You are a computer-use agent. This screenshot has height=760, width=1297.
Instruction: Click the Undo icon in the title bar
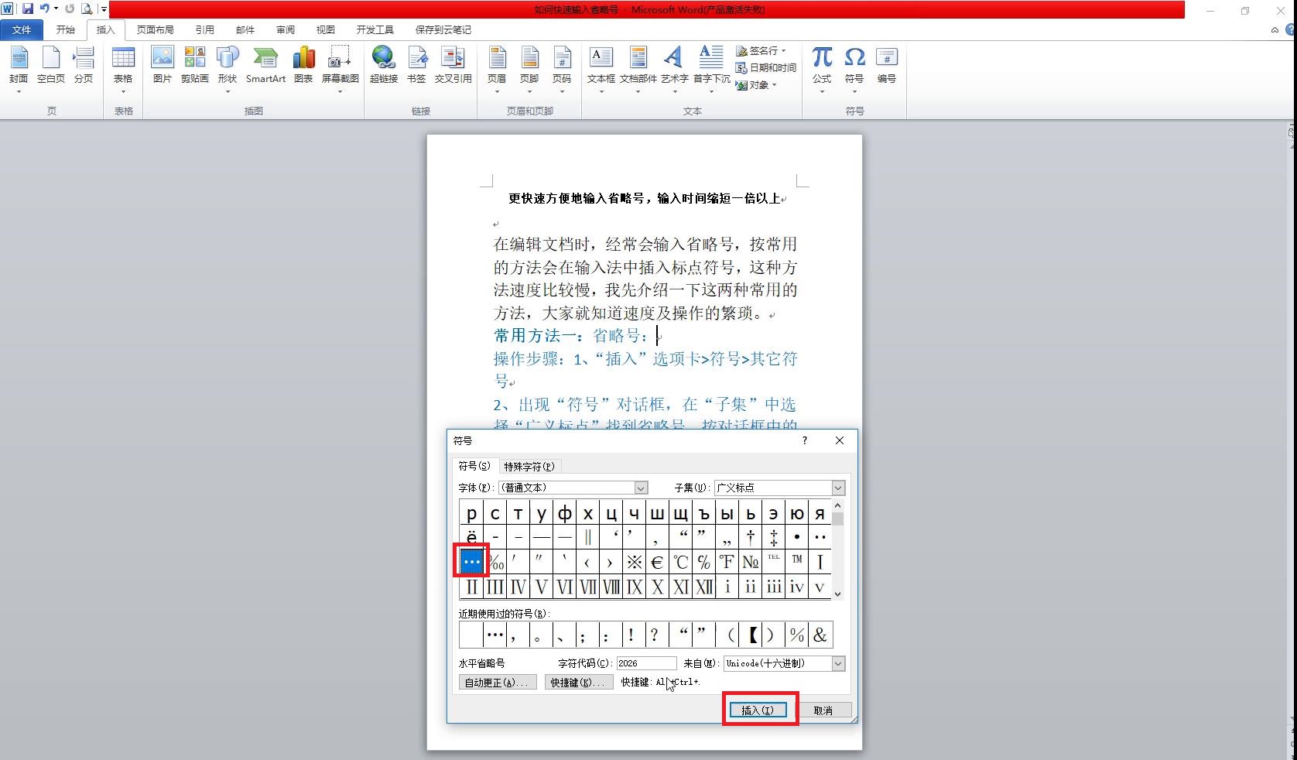[45, 9]
